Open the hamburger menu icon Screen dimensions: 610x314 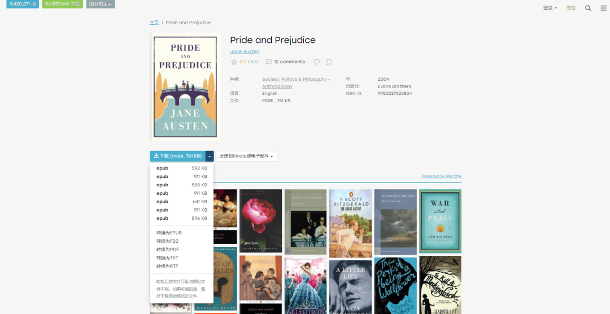603,8
